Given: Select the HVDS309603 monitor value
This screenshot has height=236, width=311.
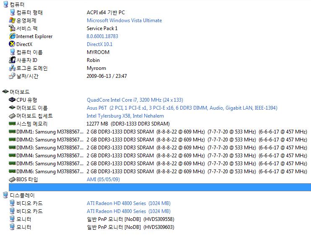Looking at the screenshot, I should (130, 227).
